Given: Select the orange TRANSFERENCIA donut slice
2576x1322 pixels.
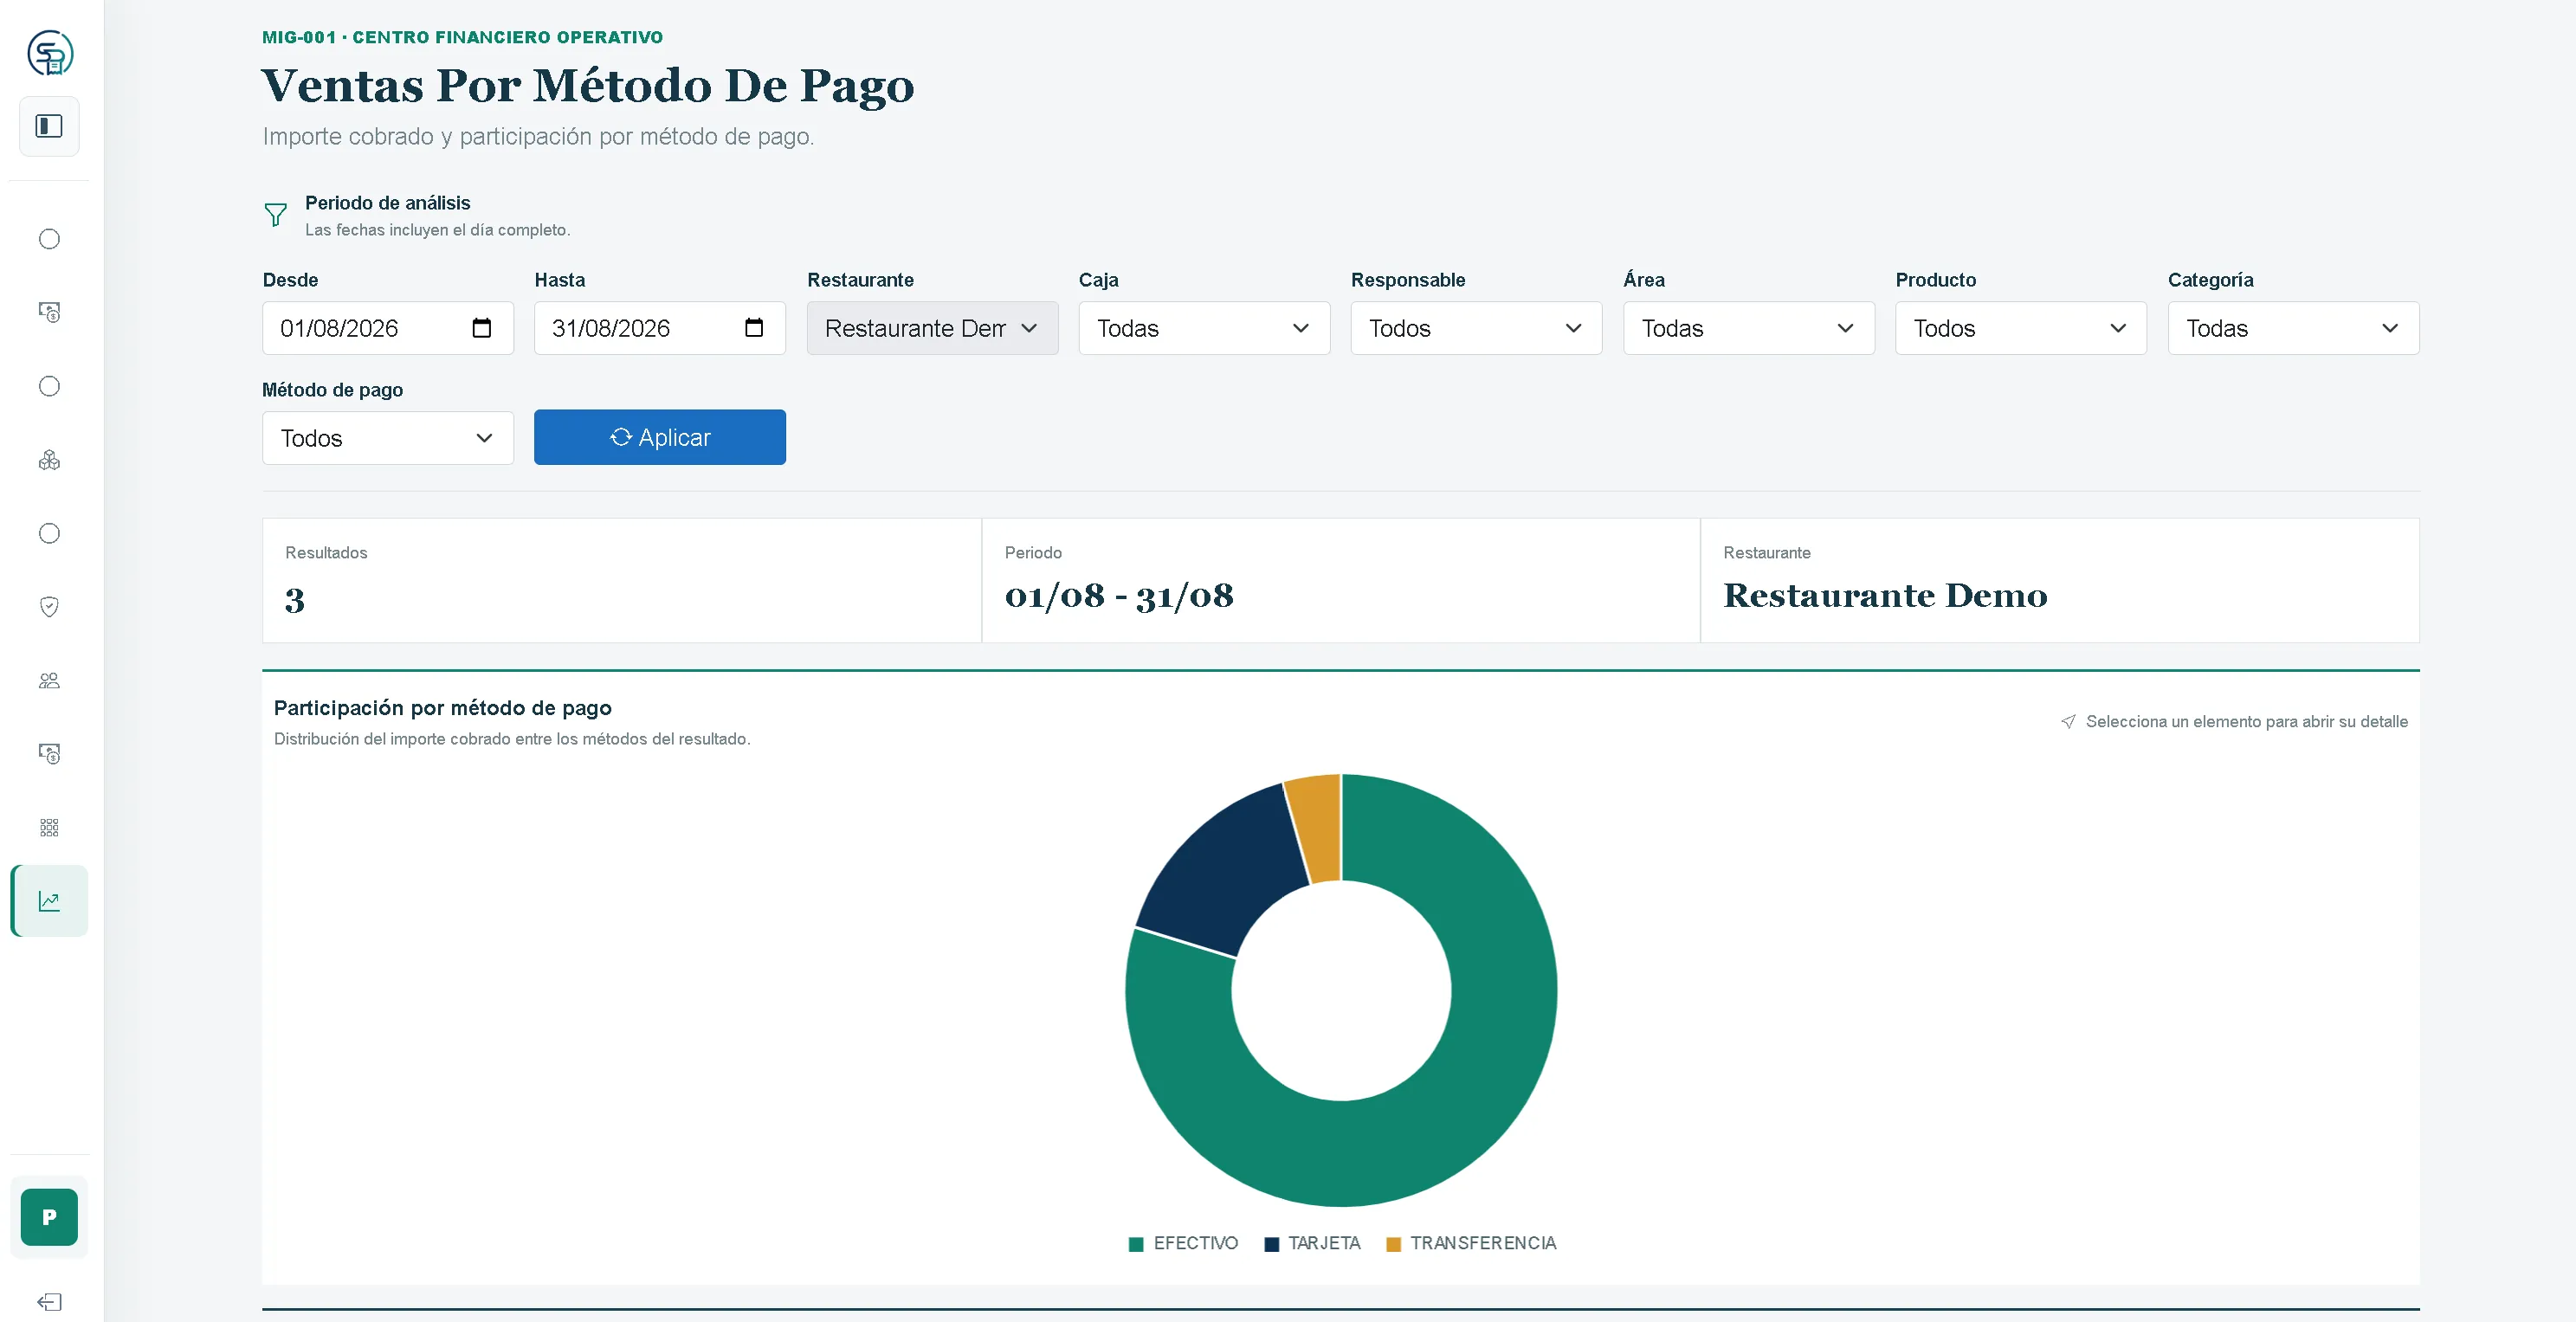Looking at the screenshot, I should [x=1318, y=828].
